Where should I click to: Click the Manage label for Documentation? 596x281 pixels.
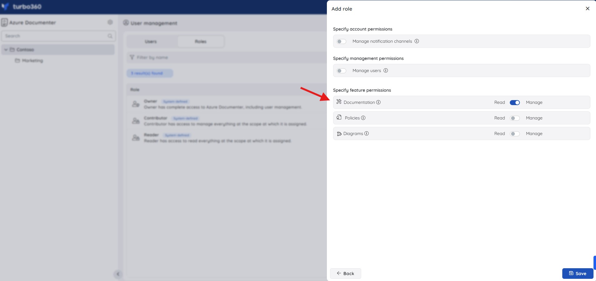(534, 102)
